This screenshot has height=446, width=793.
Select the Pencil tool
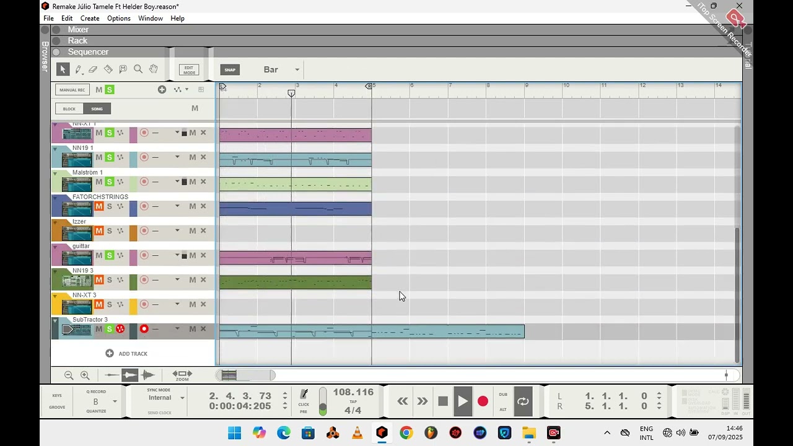click(78, 69)
